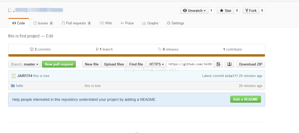Click the Pull requests icon
This screenshot has height=133, width=299.
coord(63,23)
